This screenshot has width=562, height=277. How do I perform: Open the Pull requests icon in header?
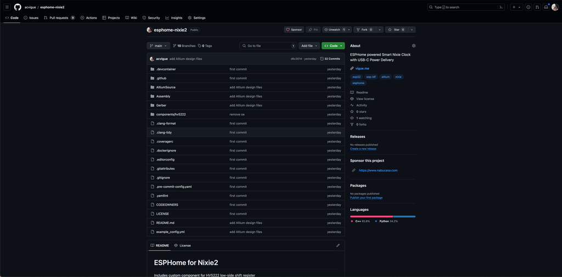537,7
